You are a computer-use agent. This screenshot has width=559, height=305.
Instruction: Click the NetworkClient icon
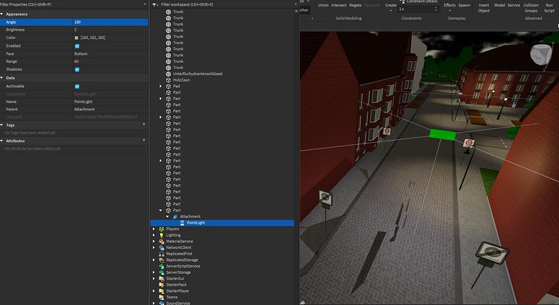[x=162, y=247]
